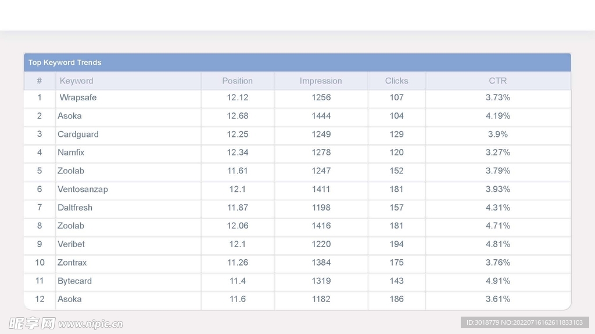Viewport: 595px width, 334px height.
Task: Sort by Position column header
Action: [x=237, y=81]
